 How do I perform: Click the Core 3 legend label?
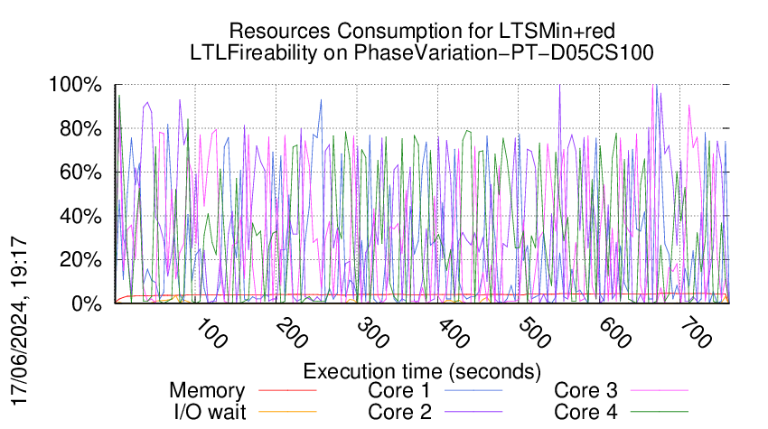pyautogui.click(x=585, y=391)
